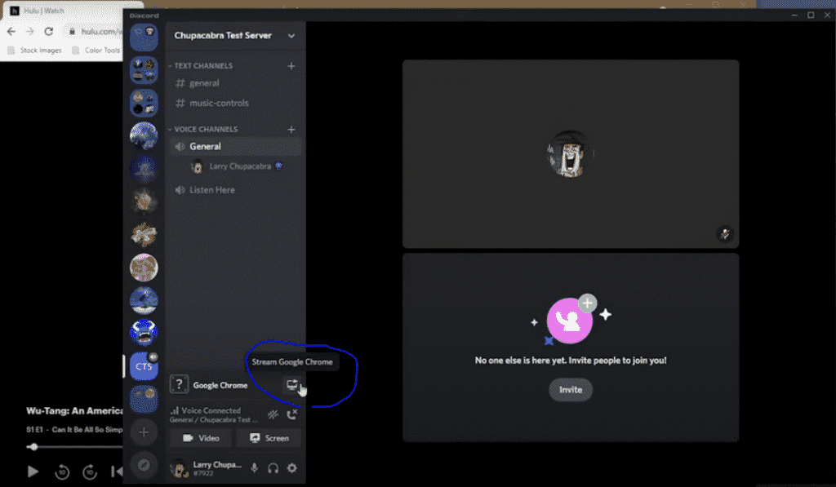
Task: Click the Add a Server plus icon
Action: 144,432
